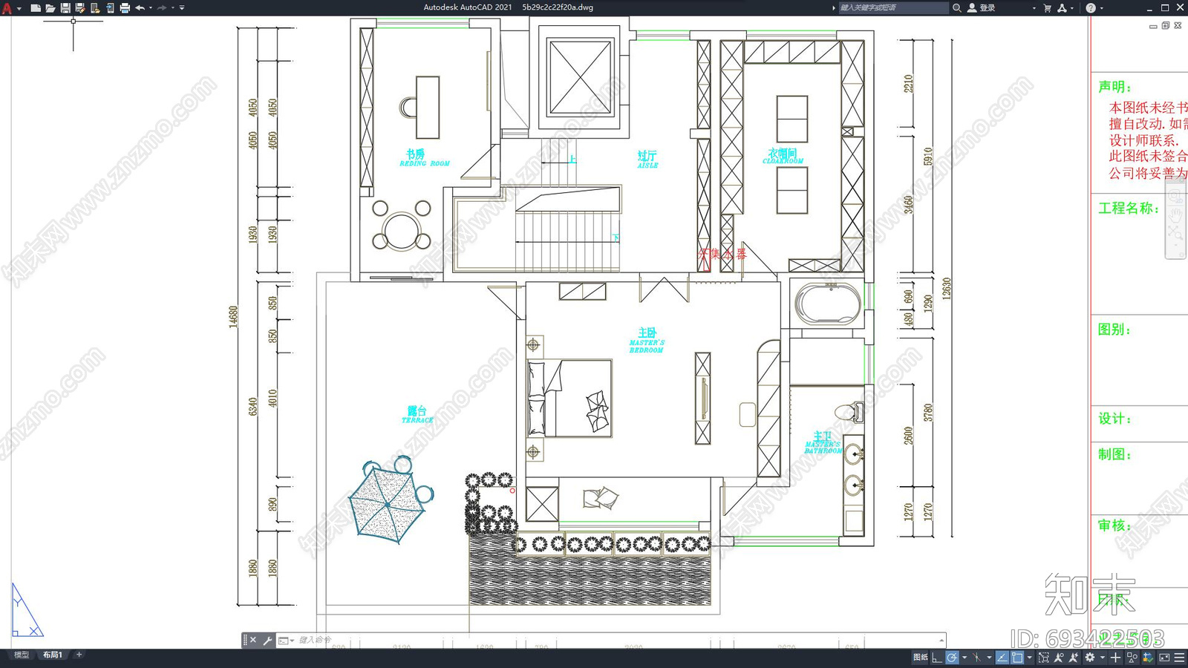Toggle Isometric drafting in status bar
The width and height of the screenshot is (1188, 668).
pos(977,658)
